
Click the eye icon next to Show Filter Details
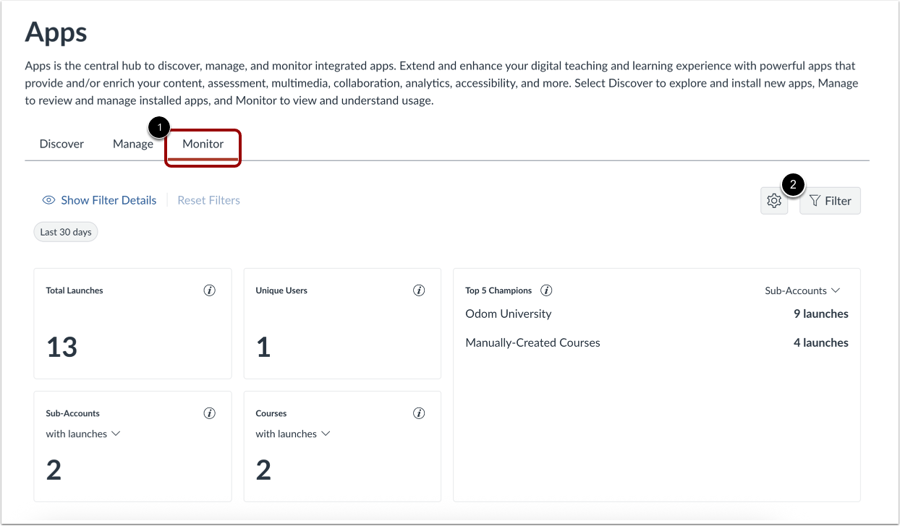tap(48, 199)
